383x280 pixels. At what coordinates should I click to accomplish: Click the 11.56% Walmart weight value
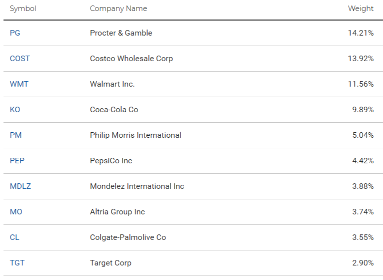(x=361, y=84)
